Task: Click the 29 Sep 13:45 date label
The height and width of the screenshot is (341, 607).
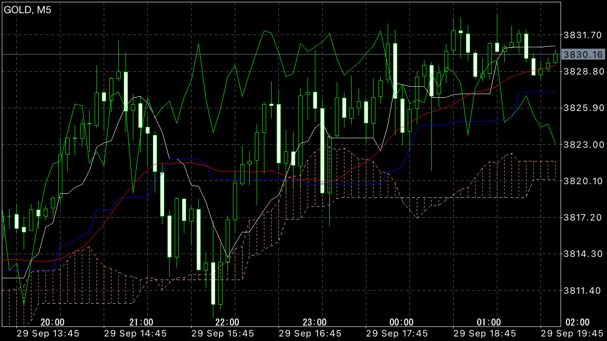Action: [48, 333]
